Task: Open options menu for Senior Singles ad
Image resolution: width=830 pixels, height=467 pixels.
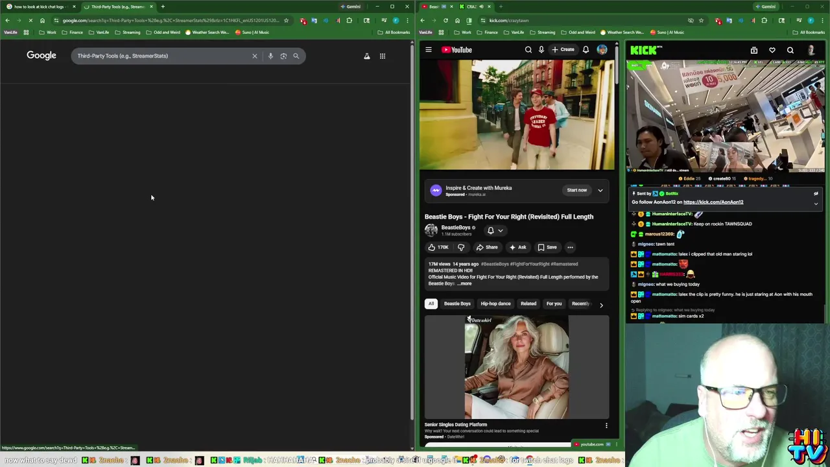Action: [x=606, y=425]
